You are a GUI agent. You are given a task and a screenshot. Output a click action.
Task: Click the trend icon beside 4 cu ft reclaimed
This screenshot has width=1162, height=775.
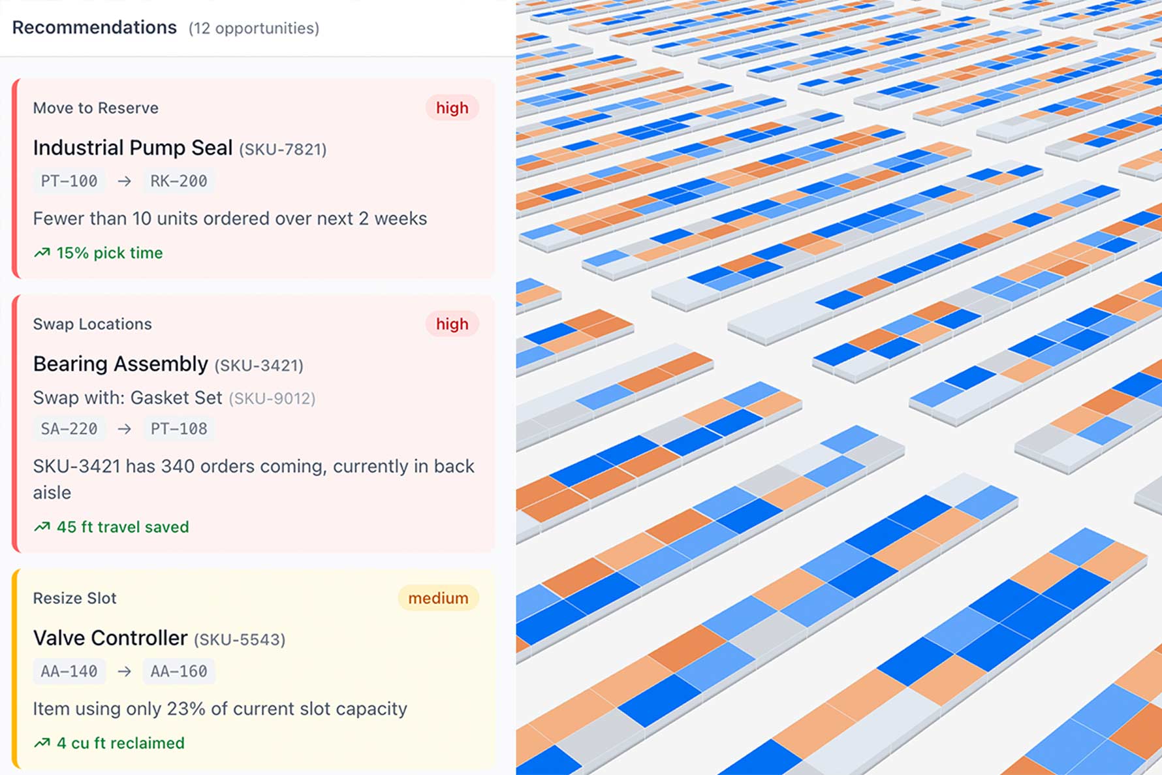click(42, 743)
